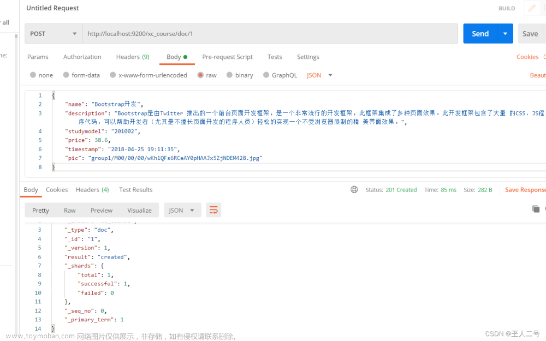
Task: Click the left sidebar vertical scrollbar
Action: pos(16,184)
